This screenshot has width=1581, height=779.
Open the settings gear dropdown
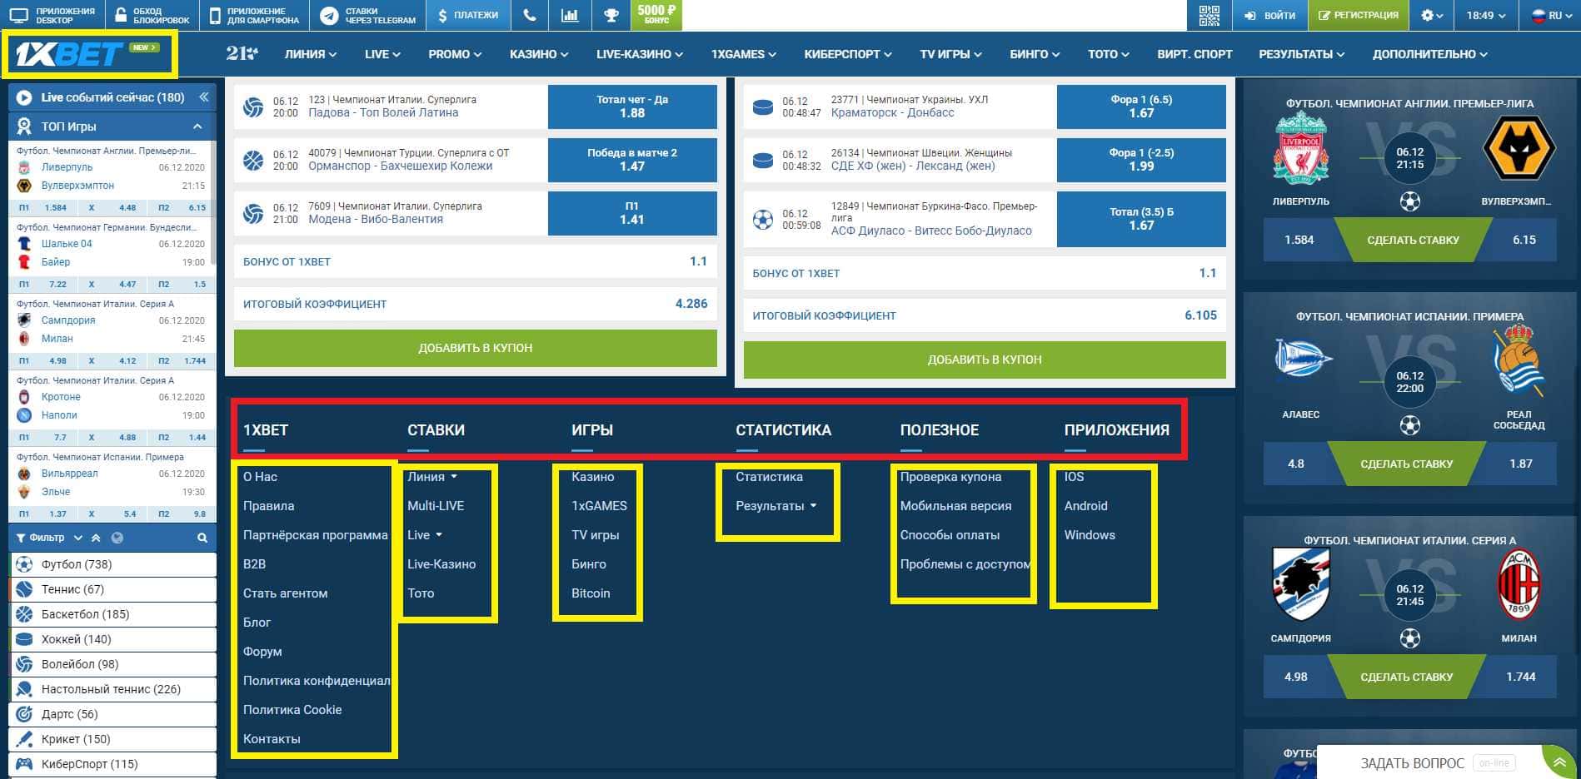1431,15
